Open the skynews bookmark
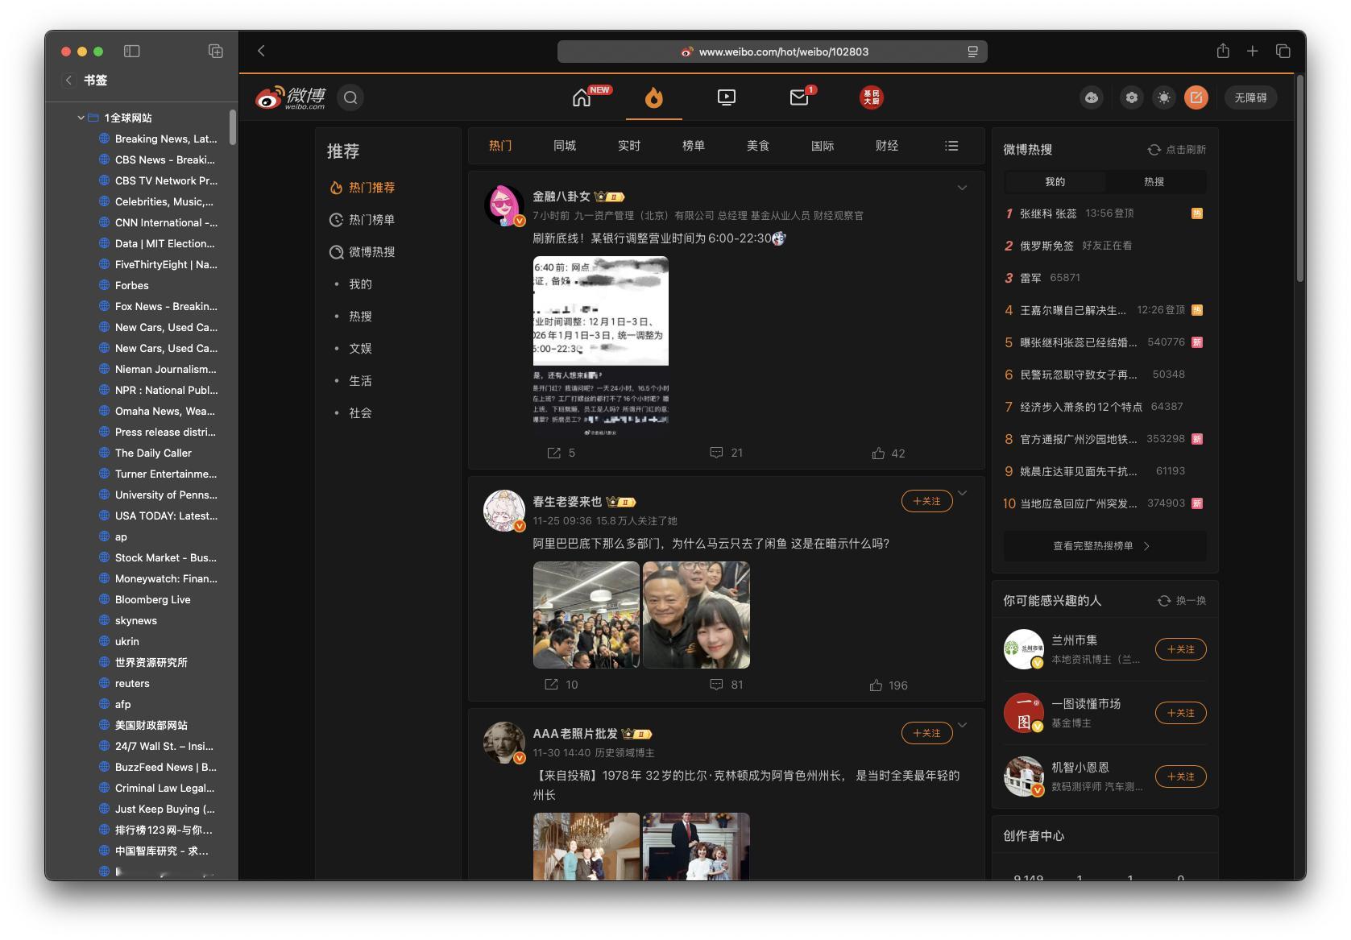This screenshot has height=940, width=1351. (135, 620)
